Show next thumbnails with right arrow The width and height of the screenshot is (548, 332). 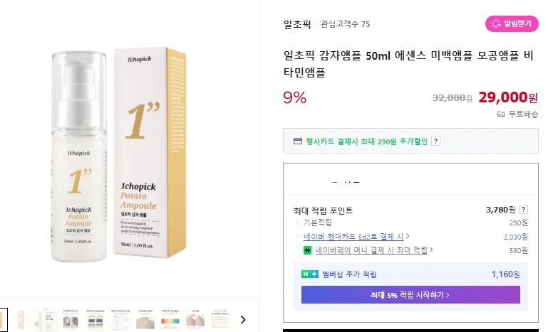[243, 319]
